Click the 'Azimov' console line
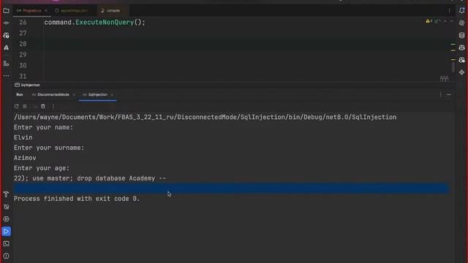 25,158
